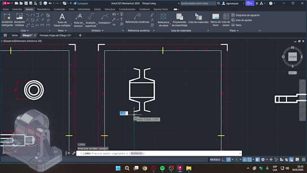The image size is (307, 173).
Task: Click the Texto de líneas múltiples tool
Action: point(62,20)
